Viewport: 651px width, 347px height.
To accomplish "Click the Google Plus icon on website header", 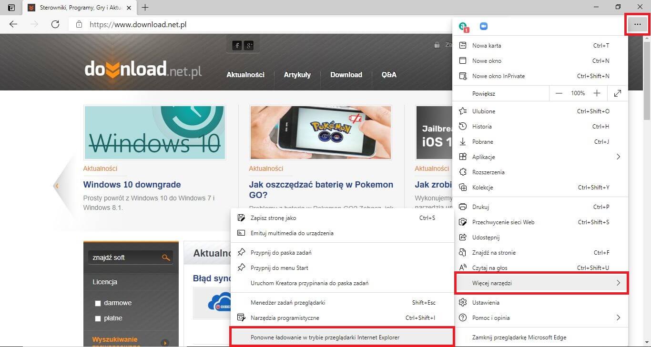I will 248,45.
